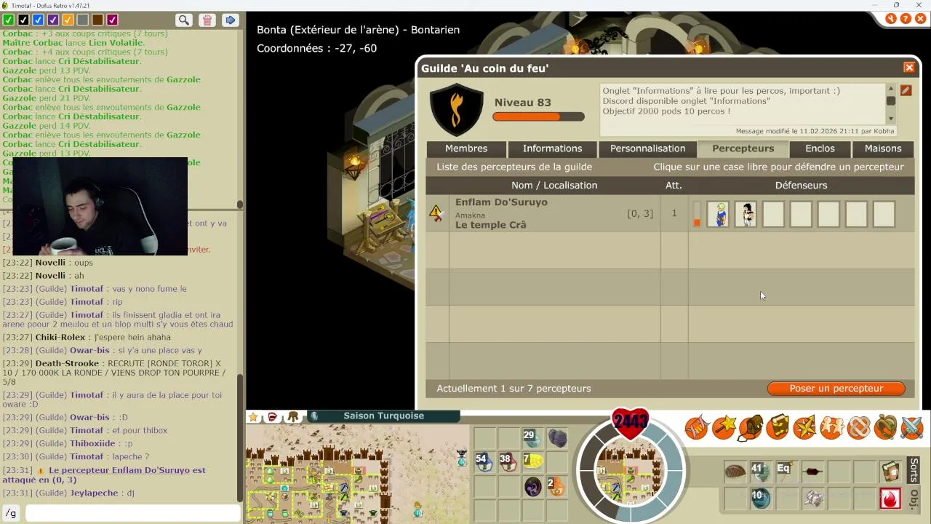The height and width of the screenshot is (524, 931).
Task: Switch to the Informations tab
Action: [x=552, y=148]
